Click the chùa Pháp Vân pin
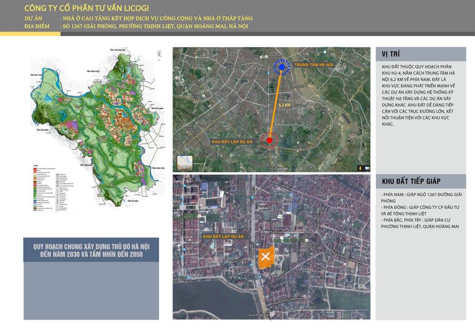Viewport: 475px width, 336px height. pyautogui.click(x=271, y=315)
